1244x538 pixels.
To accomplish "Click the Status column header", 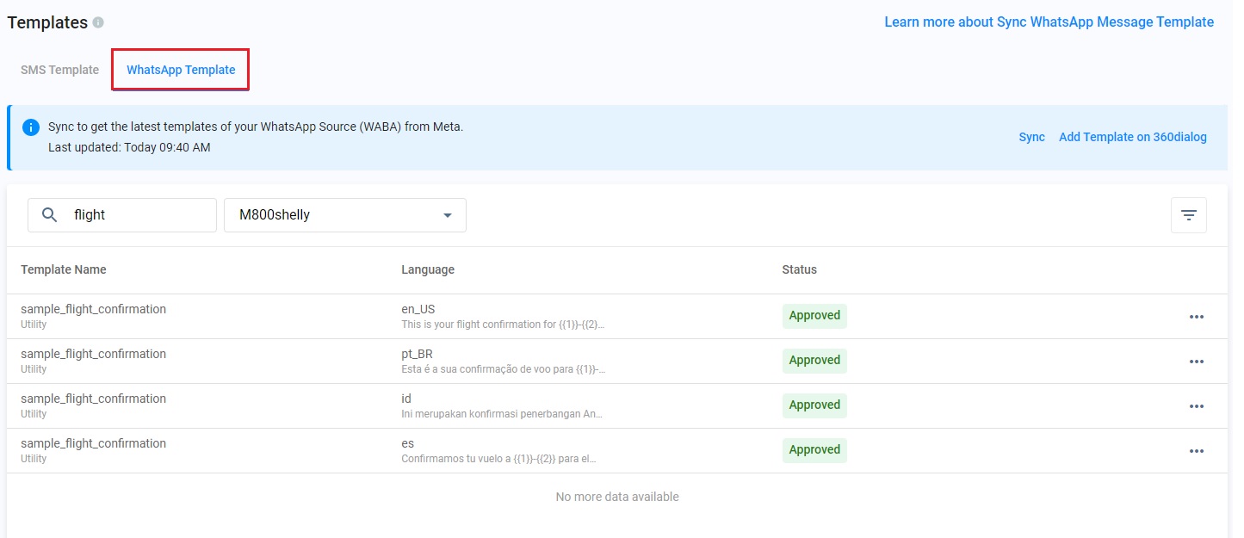I will tap(799, 269).
